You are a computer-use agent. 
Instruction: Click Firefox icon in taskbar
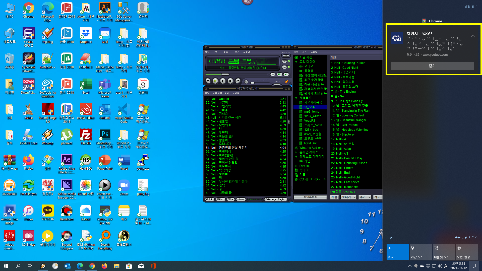pyautogui.click(x=104, y=266)
